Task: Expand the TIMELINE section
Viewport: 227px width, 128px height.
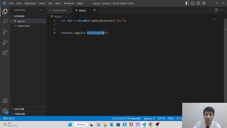Action: click(28, 114)
